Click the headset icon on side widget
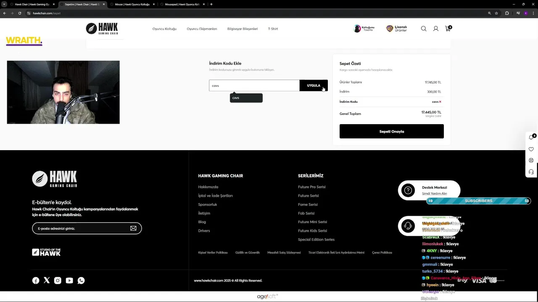This screenshot has height=302, width=538. click(531, 172)
